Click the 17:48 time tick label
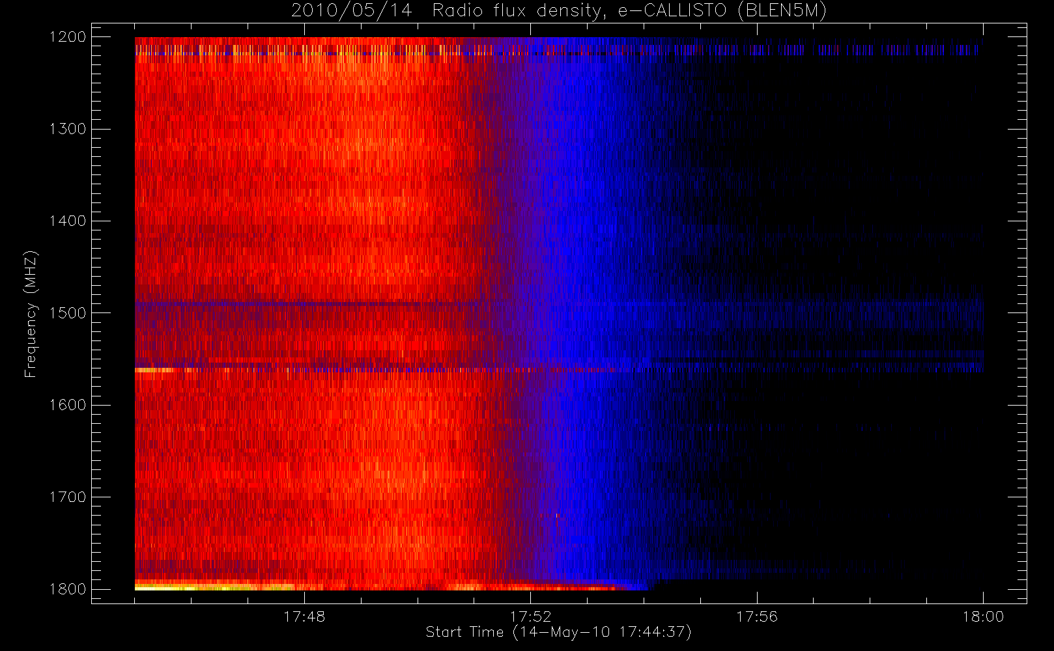Image resolution: width=1054 pixels, height=651 pixels. pos(304,616)
